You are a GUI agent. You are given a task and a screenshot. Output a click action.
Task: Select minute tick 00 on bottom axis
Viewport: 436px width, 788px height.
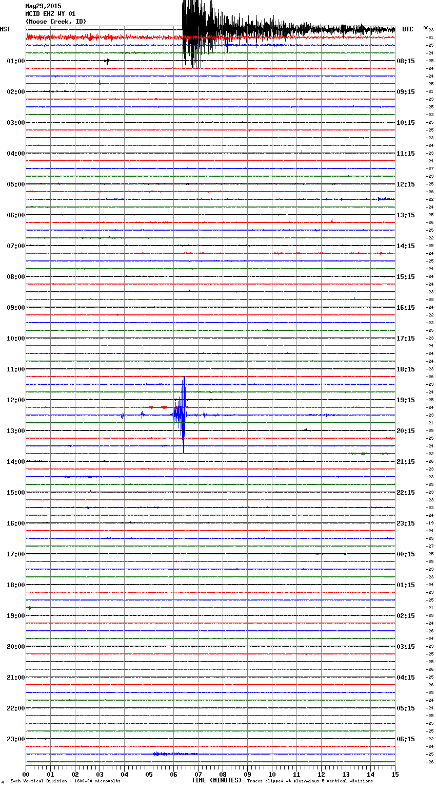click(x=26, y=774)
